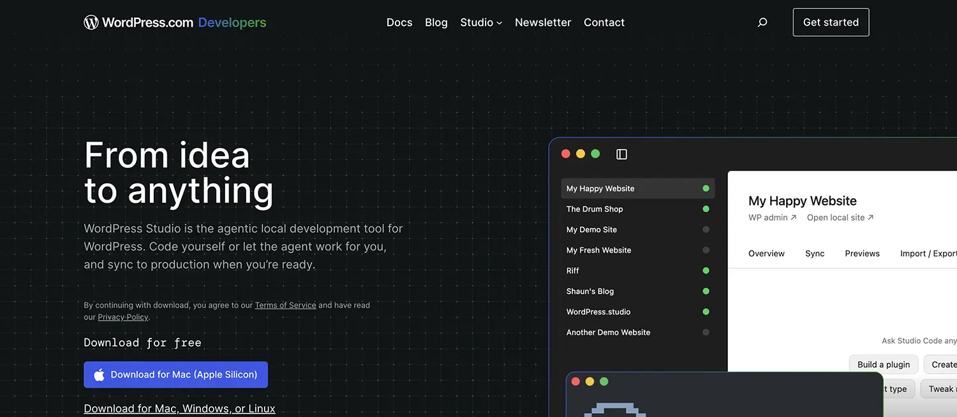Click the Build a plugin suggestion chip
This screenshot has height=417, width=957.
884,365
